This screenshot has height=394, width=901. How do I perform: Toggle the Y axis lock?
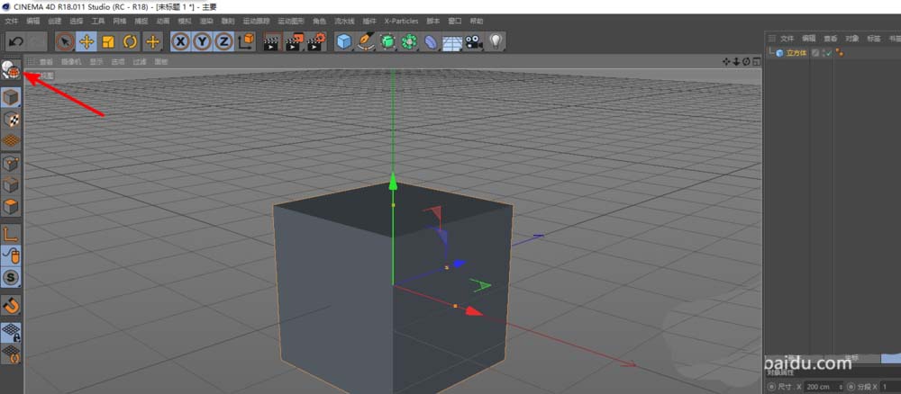click(x=202, y=41)
